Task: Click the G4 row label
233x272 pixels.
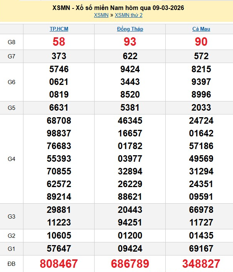Action: pos(12,159)
